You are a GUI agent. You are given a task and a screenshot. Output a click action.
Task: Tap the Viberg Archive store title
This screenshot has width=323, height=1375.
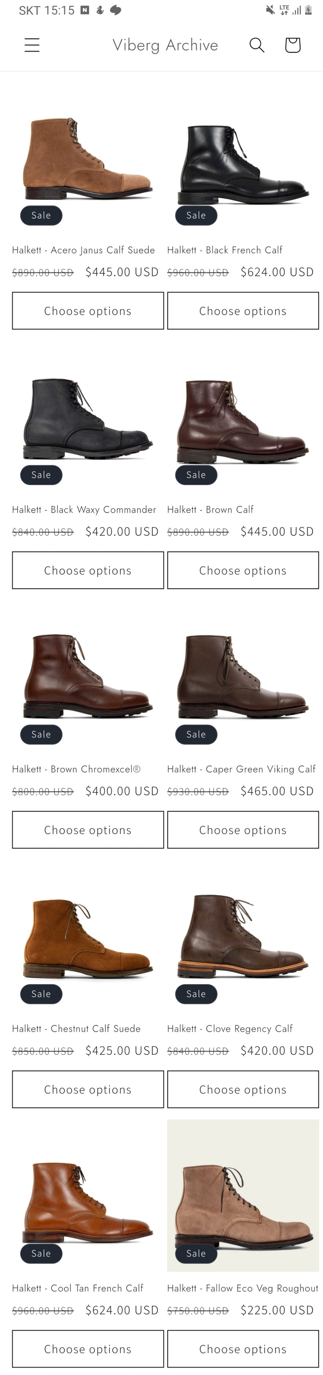click(165, 45)
